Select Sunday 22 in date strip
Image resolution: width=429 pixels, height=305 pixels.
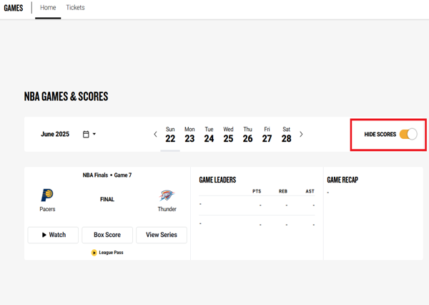click(170, 135)
